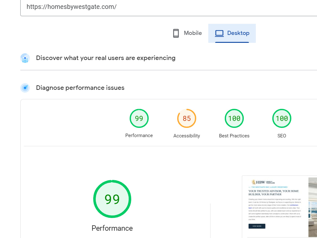Click the Performance category label
This screenshot has width=317, height=238.
(139, 136)
